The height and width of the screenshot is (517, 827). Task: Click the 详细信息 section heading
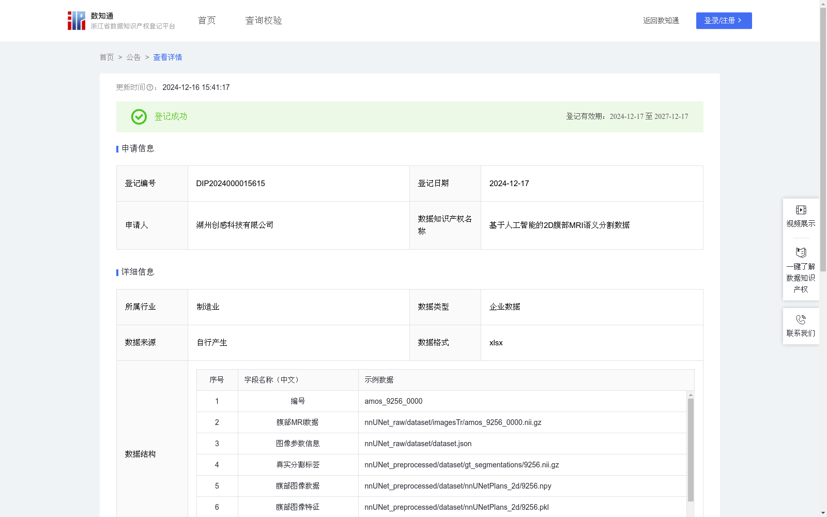tap(137, 272)
